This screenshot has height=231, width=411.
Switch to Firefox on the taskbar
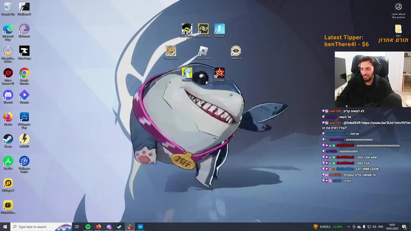pyautogui.click(x=98, y=227)
